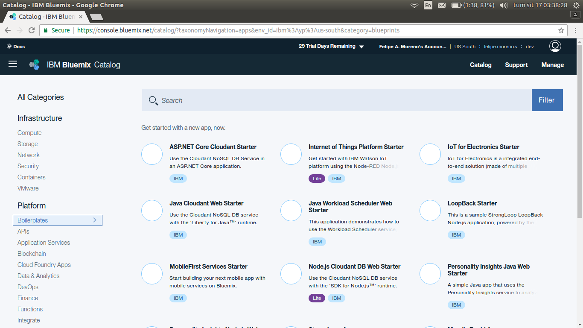Click the Lite tag on Node.js Cloudant starter
Screen dimensions: 583x328
click(317, 298)
